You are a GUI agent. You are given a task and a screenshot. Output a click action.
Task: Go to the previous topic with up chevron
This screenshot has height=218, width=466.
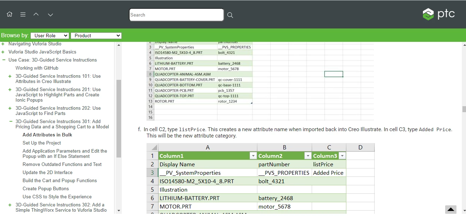(x=36, y=14)
